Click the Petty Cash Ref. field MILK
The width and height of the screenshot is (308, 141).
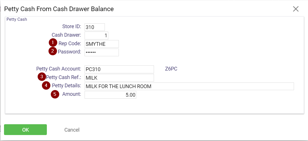pyautogui.click(x=119, y=78)
